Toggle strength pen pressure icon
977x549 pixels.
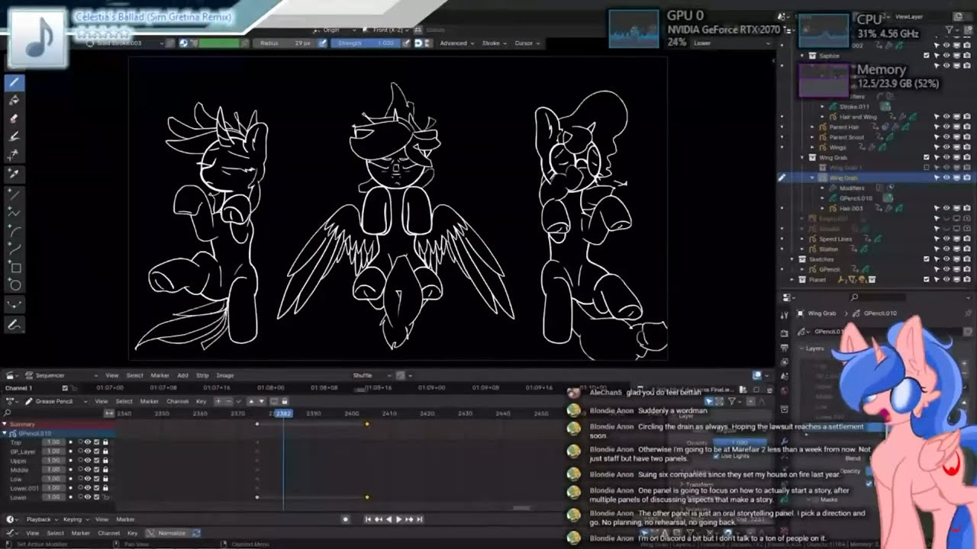(x=407, y=43)
